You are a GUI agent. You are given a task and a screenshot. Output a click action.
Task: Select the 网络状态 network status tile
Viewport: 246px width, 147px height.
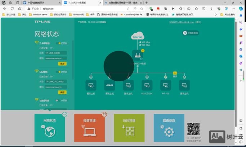tap(50, 128)
